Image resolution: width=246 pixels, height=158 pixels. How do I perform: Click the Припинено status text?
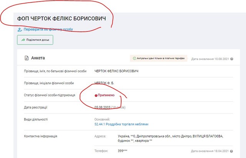[x=106, y=95]
